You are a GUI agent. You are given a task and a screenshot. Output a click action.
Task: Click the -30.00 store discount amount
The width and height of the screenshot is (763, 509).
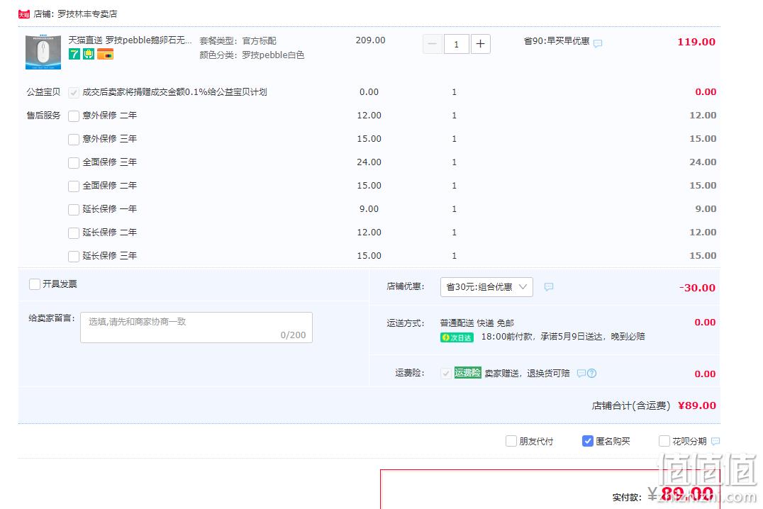pyautogui.click(x=697, y=288)
